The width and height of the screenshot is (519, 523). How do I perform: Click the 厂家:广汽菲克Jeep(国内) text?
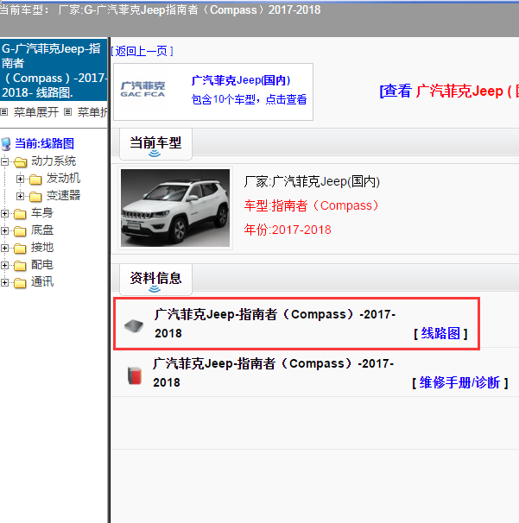point(312,182)
